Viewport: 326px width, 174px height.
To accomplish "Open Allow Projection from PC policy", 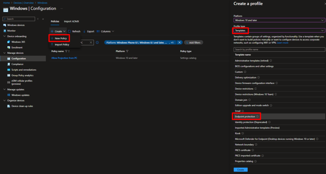I will click(64, 58).
